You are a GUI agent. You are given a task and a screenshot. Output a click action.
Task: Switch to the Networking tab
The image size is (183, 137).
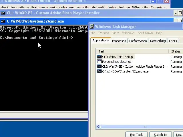[x=158, y=41]
